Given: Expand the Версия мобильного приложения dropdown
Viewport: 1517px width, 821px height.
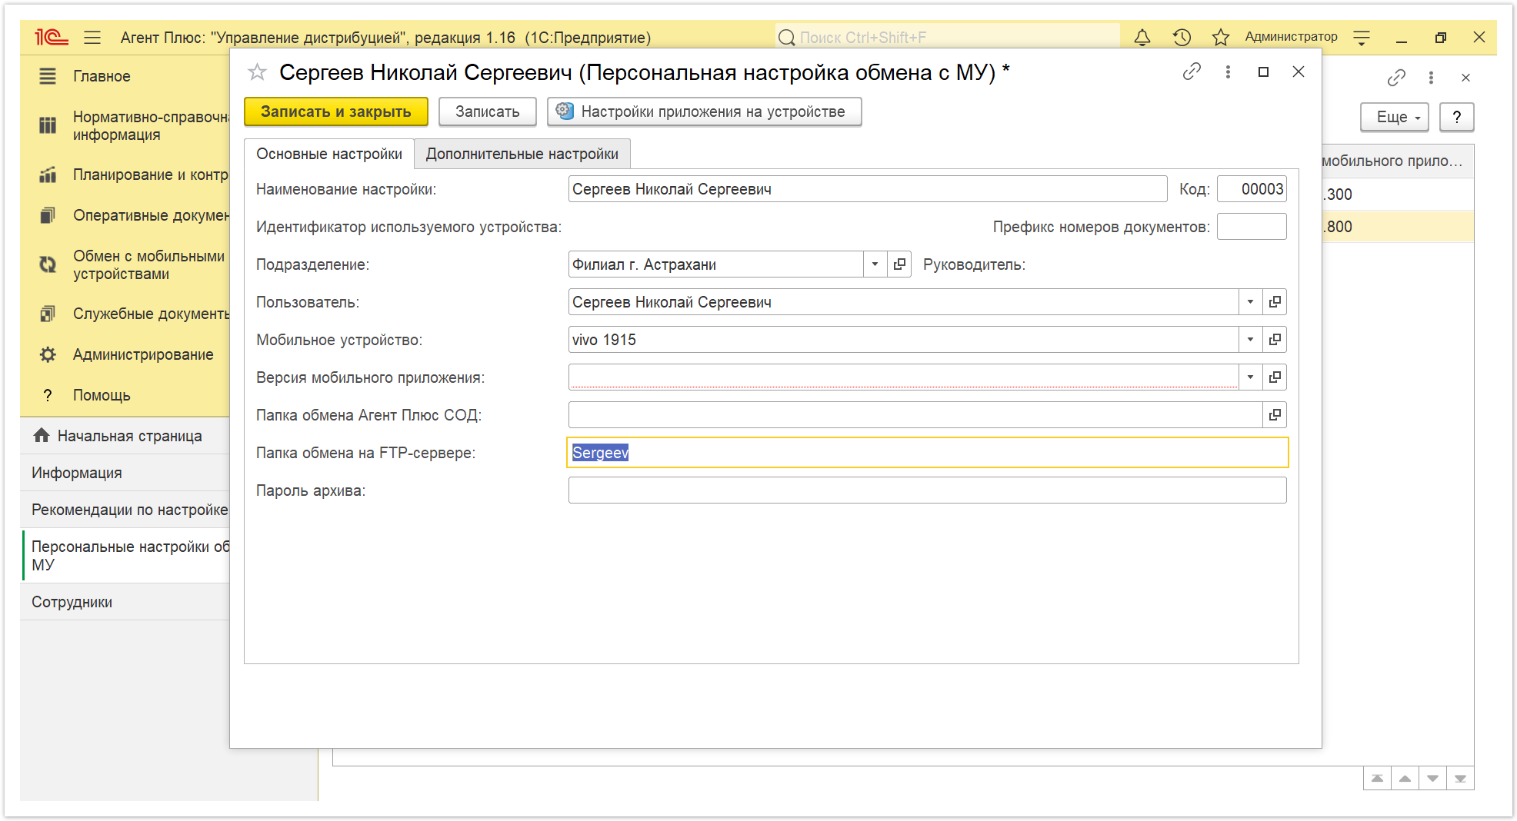Looking at the screenshot, I should pos(1250,377).
